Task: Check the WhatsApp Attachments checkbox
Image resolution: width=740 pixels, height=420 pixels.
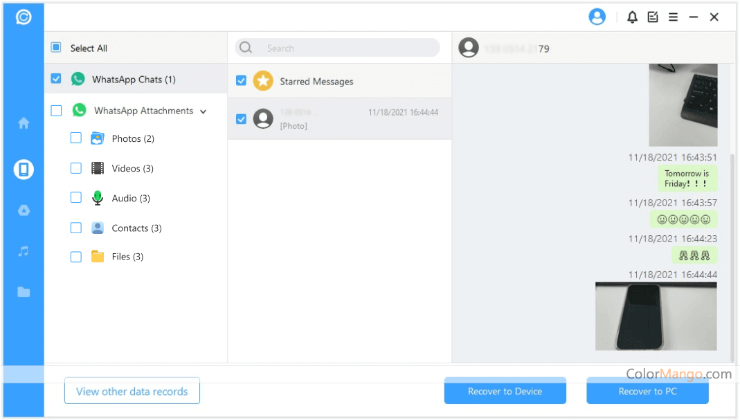Action: pos(56,111)
